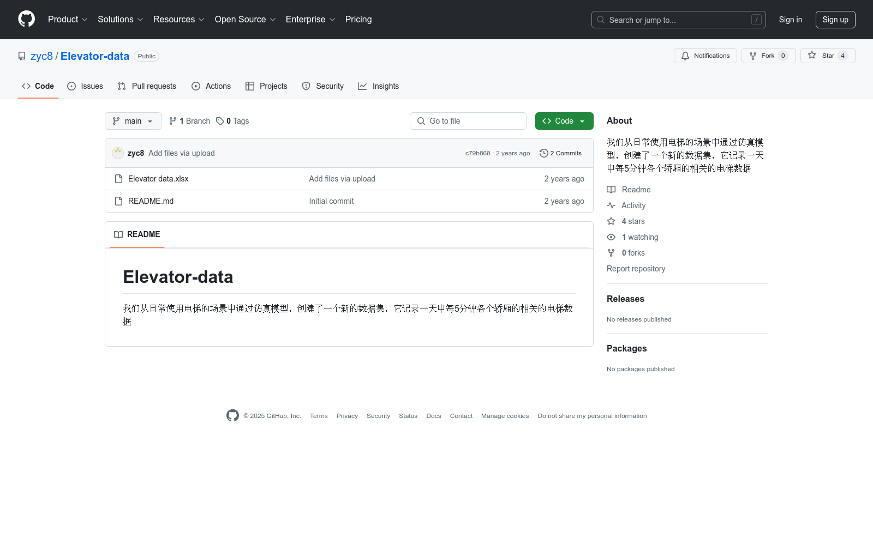Viewport: 873px width, 545px height.
Task: Expand the Open Source menu
Action: [x=246, y=19]
